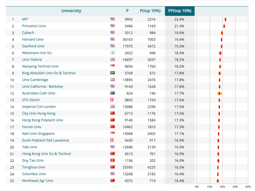Image resolution: width=255 pixels, height=191 pixels.
Task: Open the Princeton Univ link
Action: 34,26
